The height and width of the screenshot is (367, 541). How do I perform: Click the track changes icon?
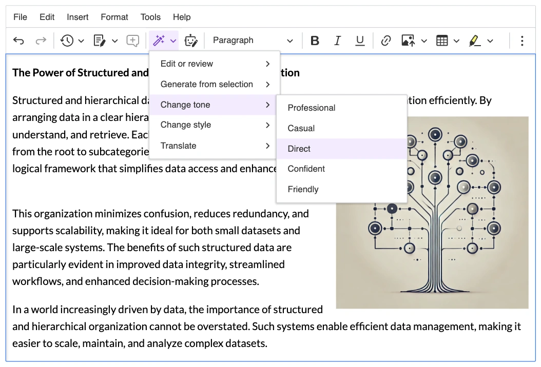click(100, 40)
